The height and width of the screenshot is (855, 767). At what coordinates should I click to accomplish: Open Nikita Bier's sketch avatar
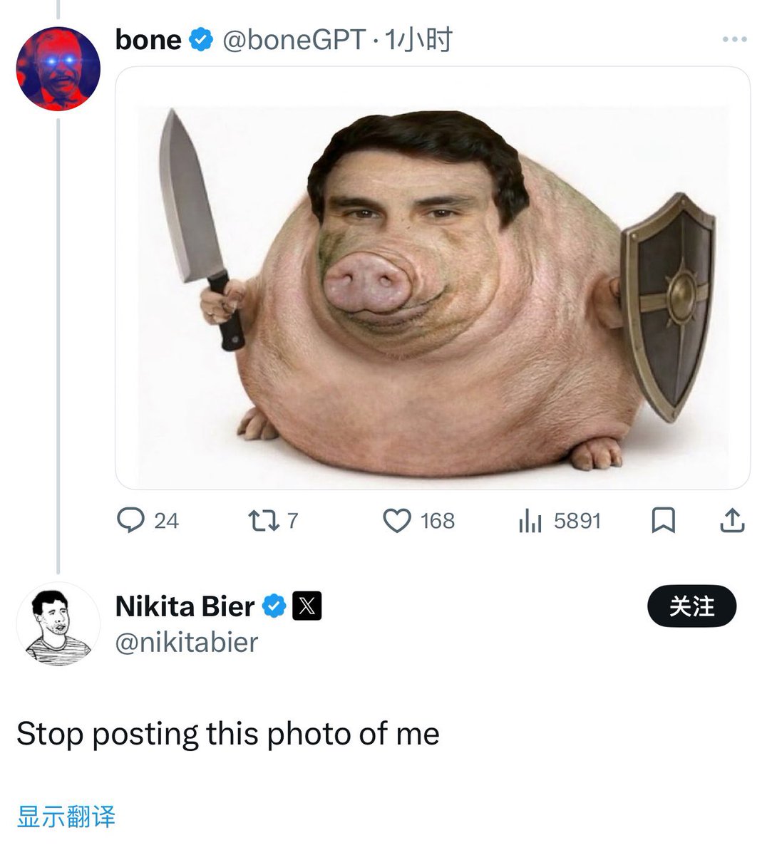(x=58, y=624)
